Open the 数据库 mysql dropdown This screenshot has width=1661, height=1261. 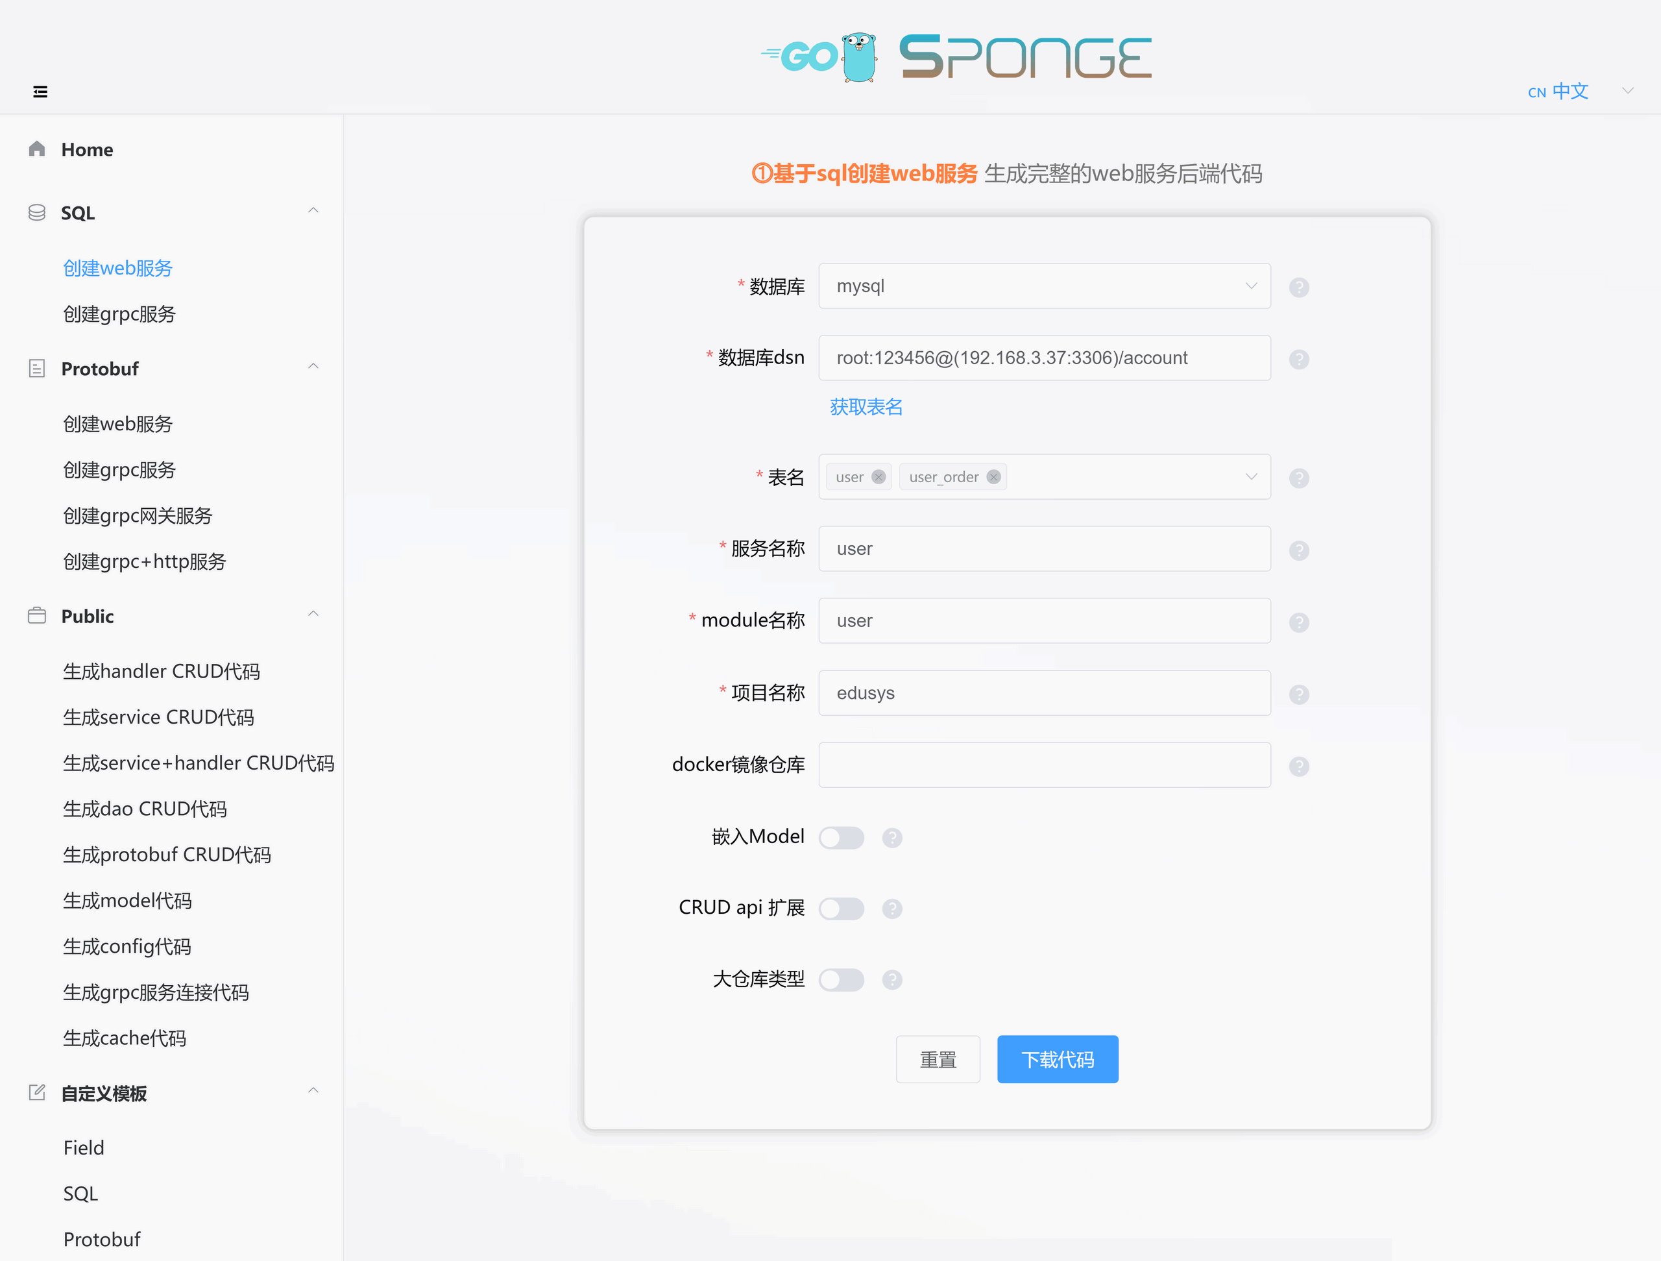(1045, 286)
